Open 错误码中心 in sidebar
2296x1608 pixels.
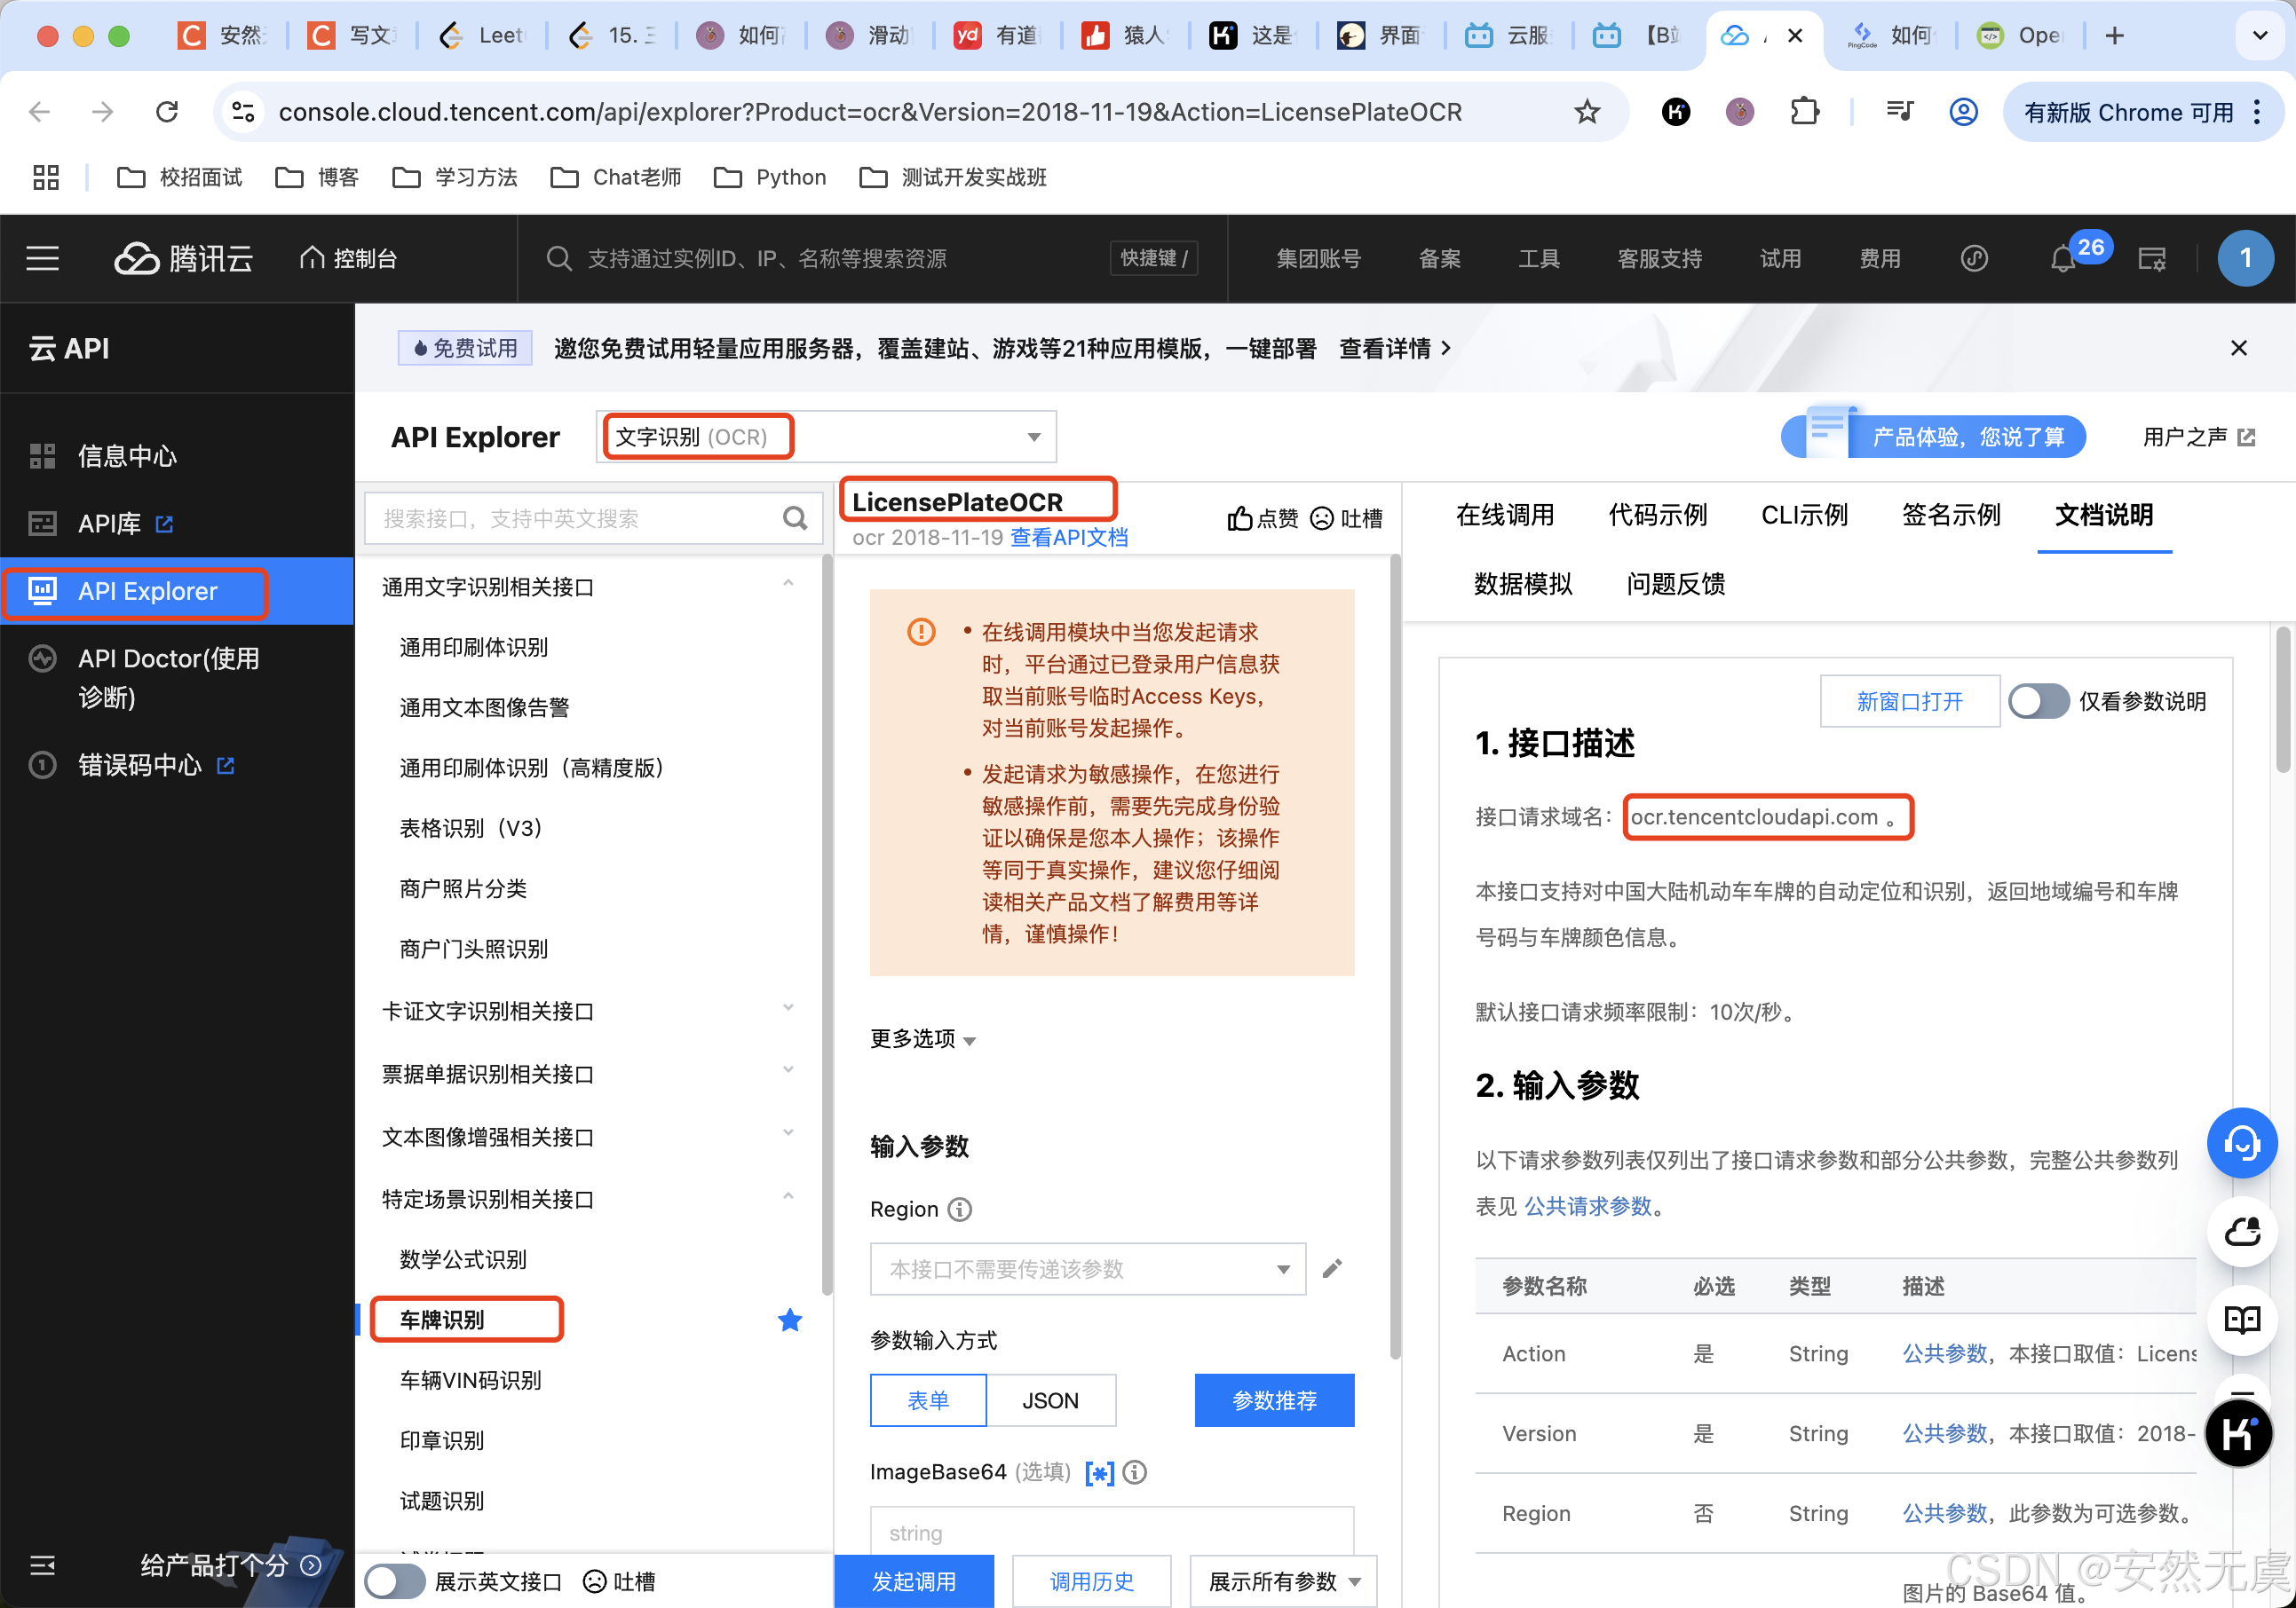tap(140, 766)
